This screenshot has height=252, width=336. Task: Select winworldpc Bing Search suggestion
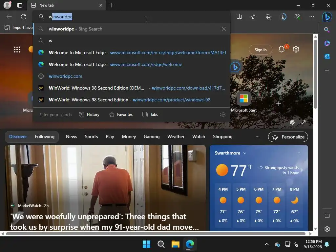[x=132, y=29]
